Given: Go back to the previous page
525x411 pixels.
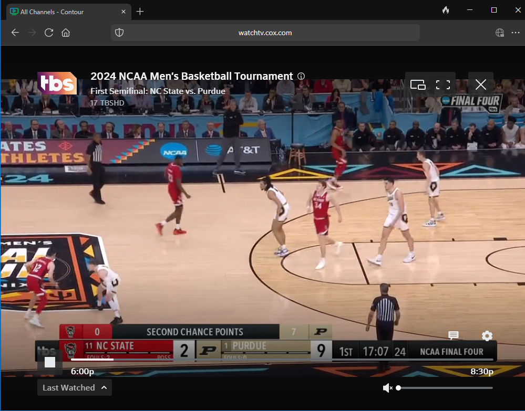Looking at the screenshot, I should [x=15, y=33].
